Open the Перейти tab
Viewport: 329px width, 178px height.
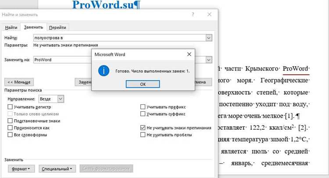click(x=57, y=28)
